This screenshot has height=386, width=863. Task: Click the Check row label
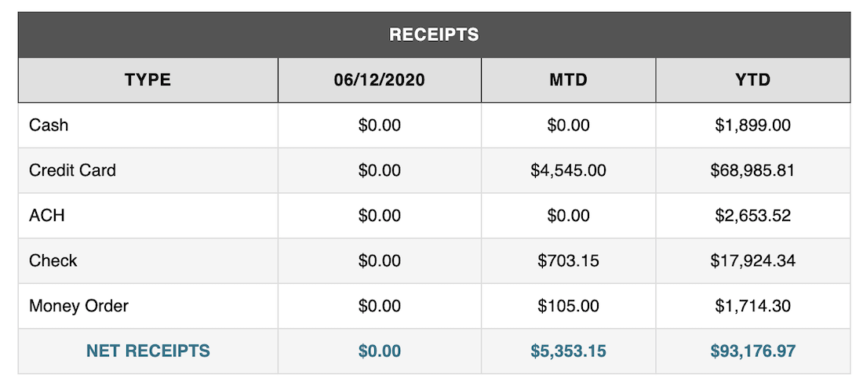coord(53,260)
